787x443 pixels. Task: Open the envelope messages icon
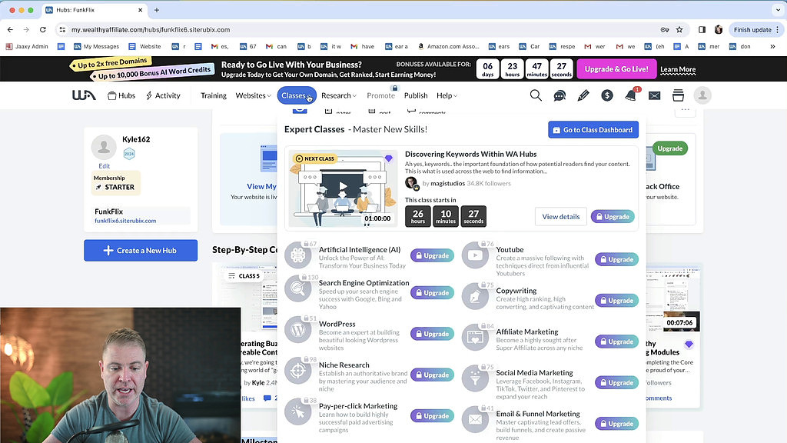coord(654,95)
